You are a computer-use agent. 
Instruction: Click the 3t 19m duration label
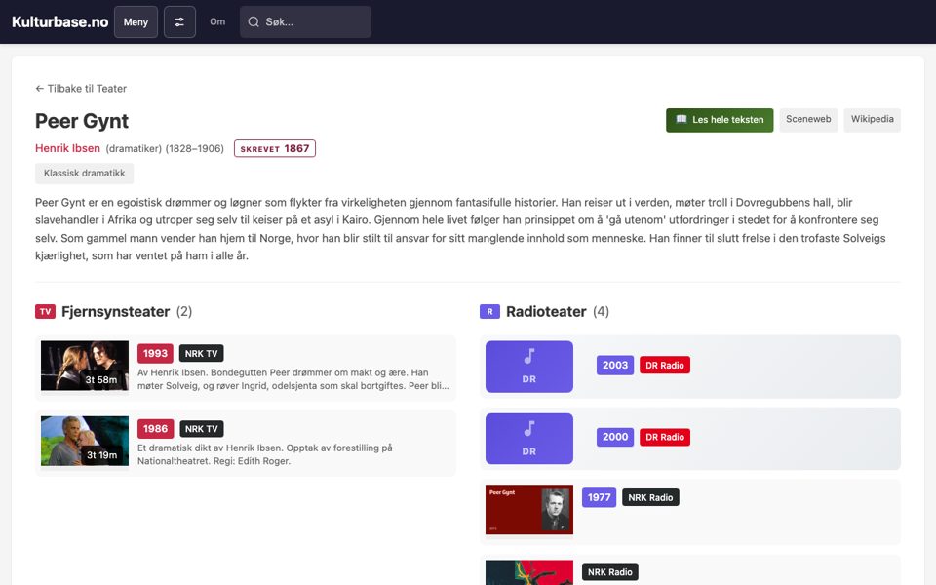(101, 455)
